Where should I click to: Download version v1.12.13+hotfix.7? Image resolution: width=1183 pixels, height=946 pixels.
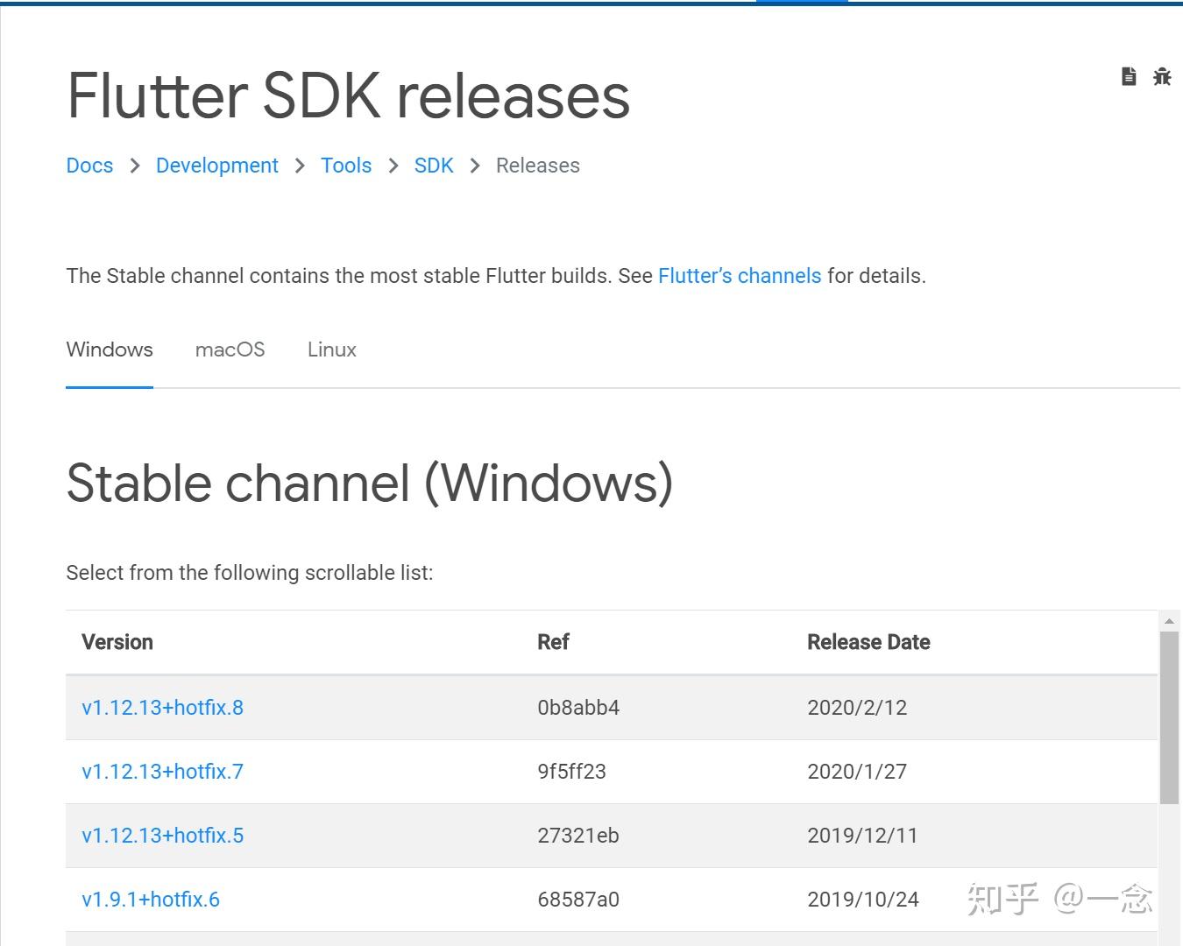click(162, 772)
